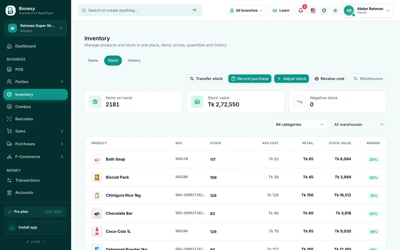Click the Purchases truck icon
The image size is (400, 250).
pos(9,144)
